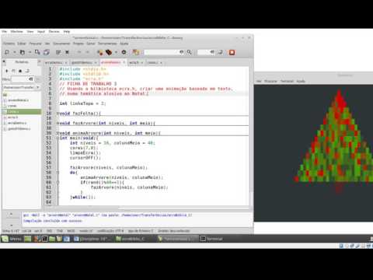Click the set-path-from-document icon in file browser
Viewport: 373px width, 280px height.
click(27, 71)
